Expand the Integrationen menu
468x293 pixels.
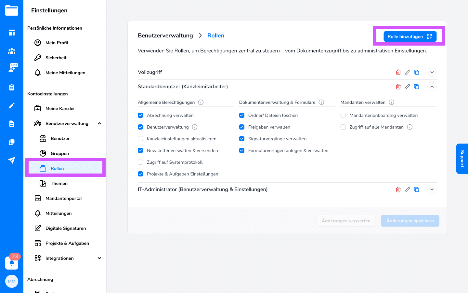pos(99,258)
